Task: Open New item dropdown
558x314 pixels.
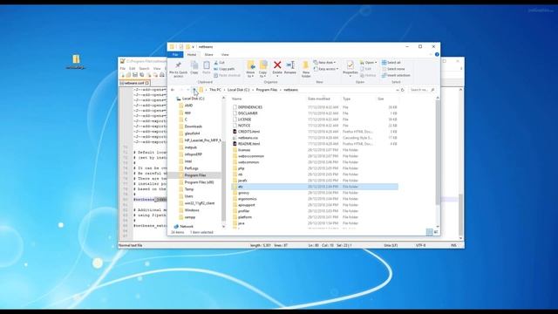Action: [x=325, y=62]
